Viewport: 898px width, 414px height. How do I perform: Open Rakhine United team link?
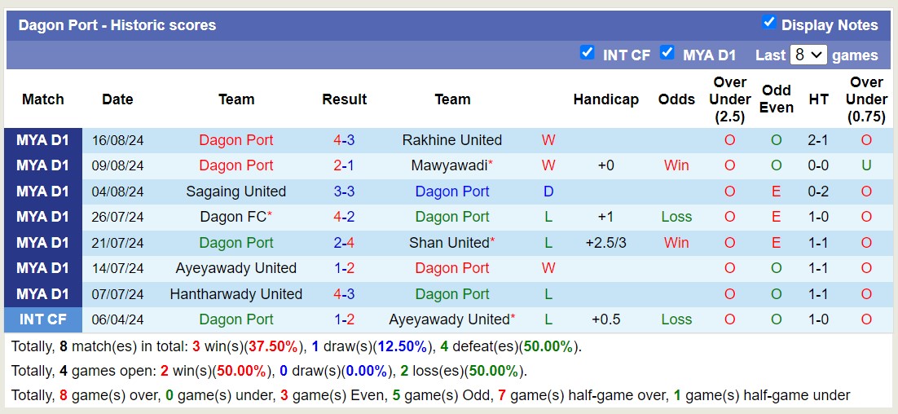point(452,140)
